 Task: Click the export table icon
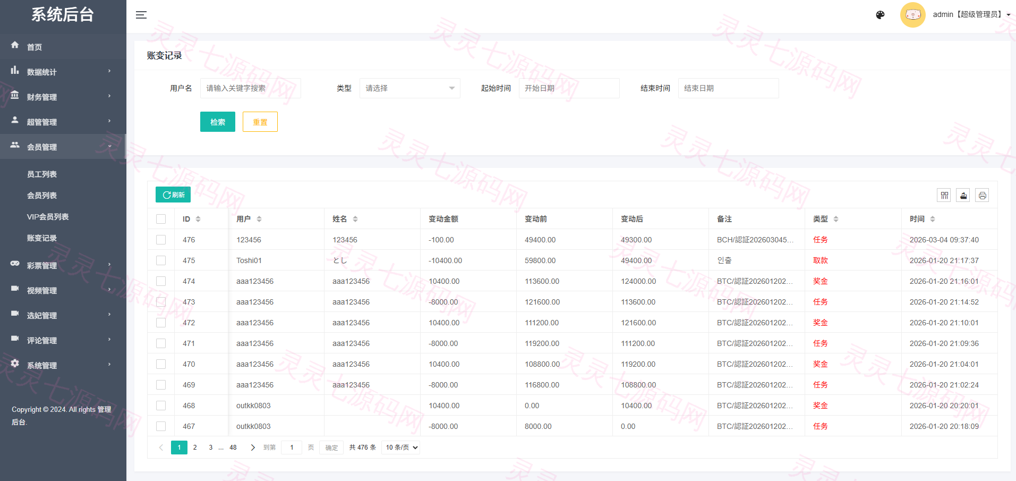tap(963, 196)
